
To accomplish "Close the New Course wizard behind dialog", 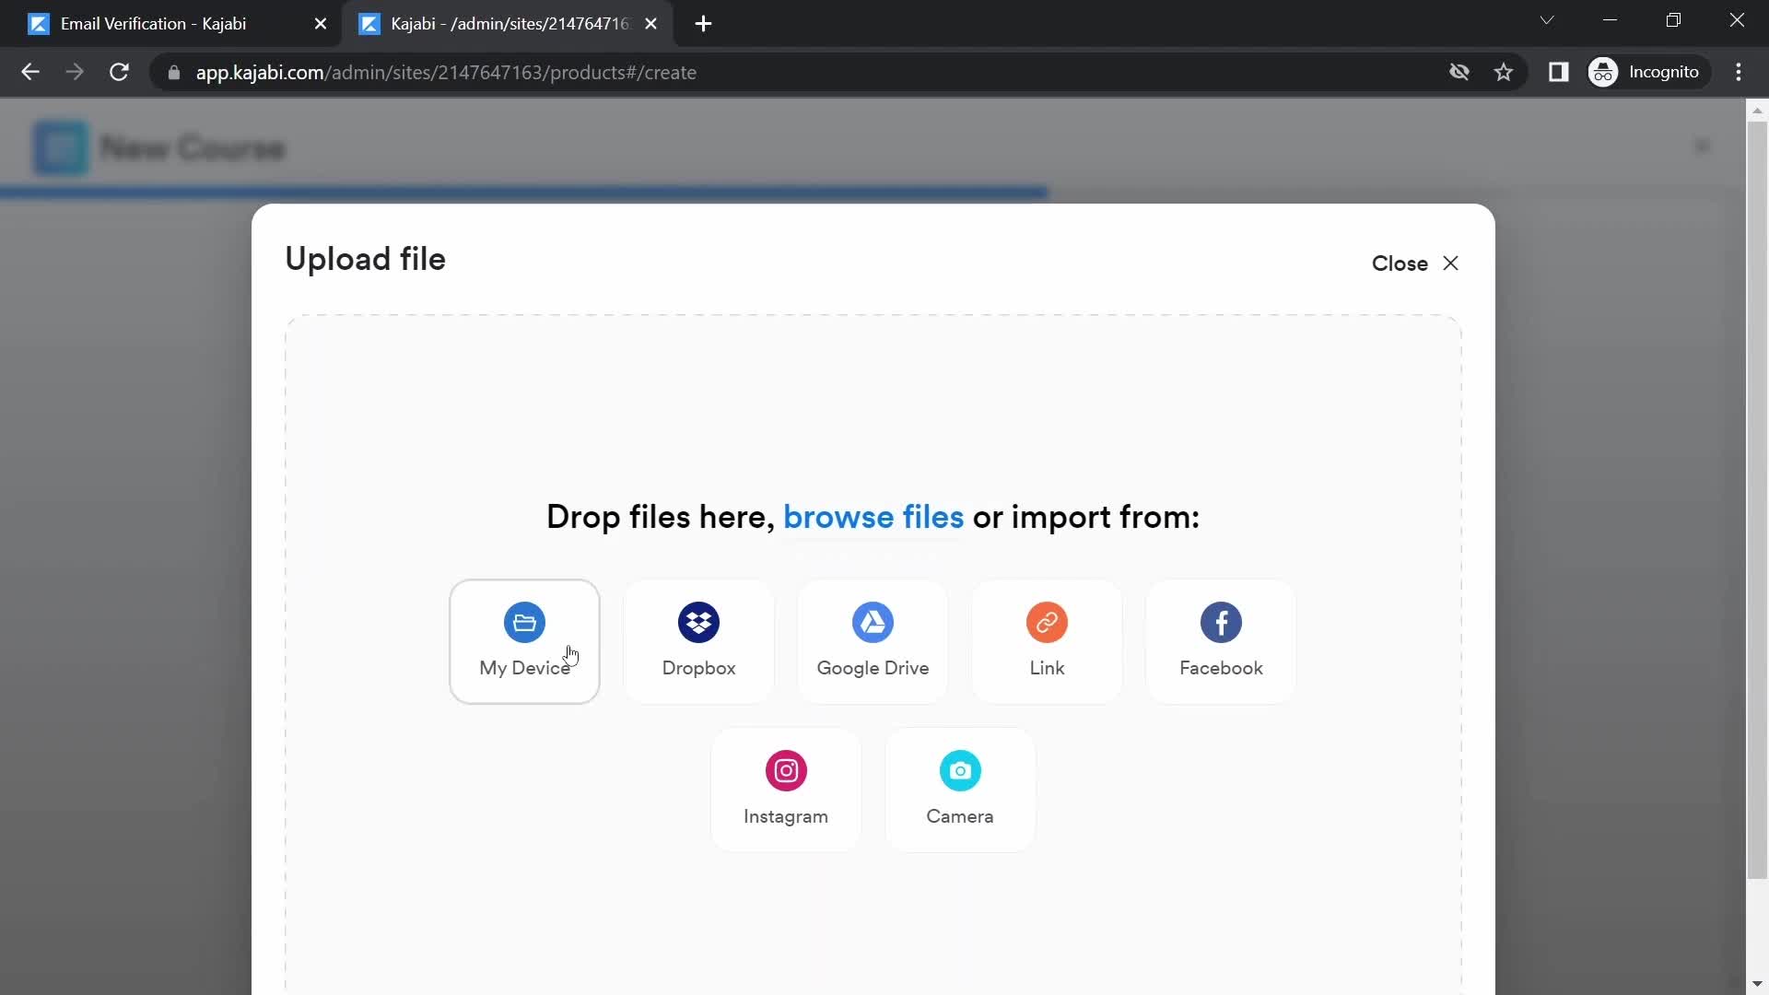I will tap(1702, 146).
